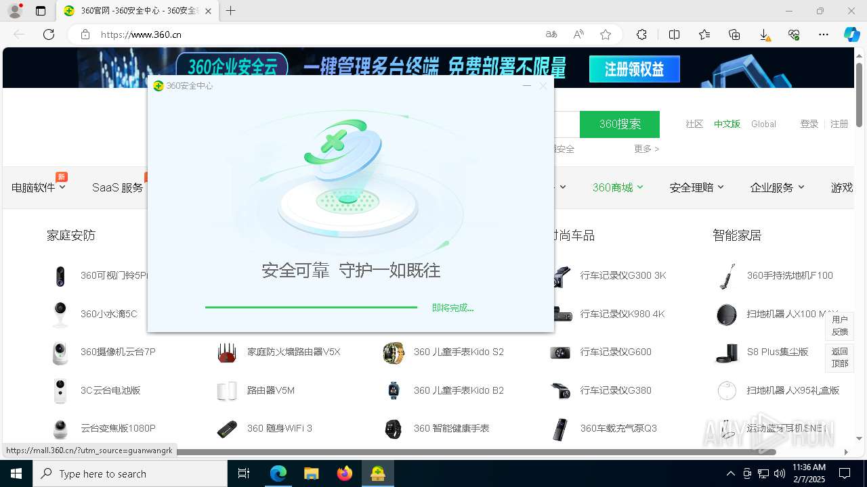Viewport: 867px width, 487px height.
Task: Open Task View on taskbar
Action: [x=244, y=473]
